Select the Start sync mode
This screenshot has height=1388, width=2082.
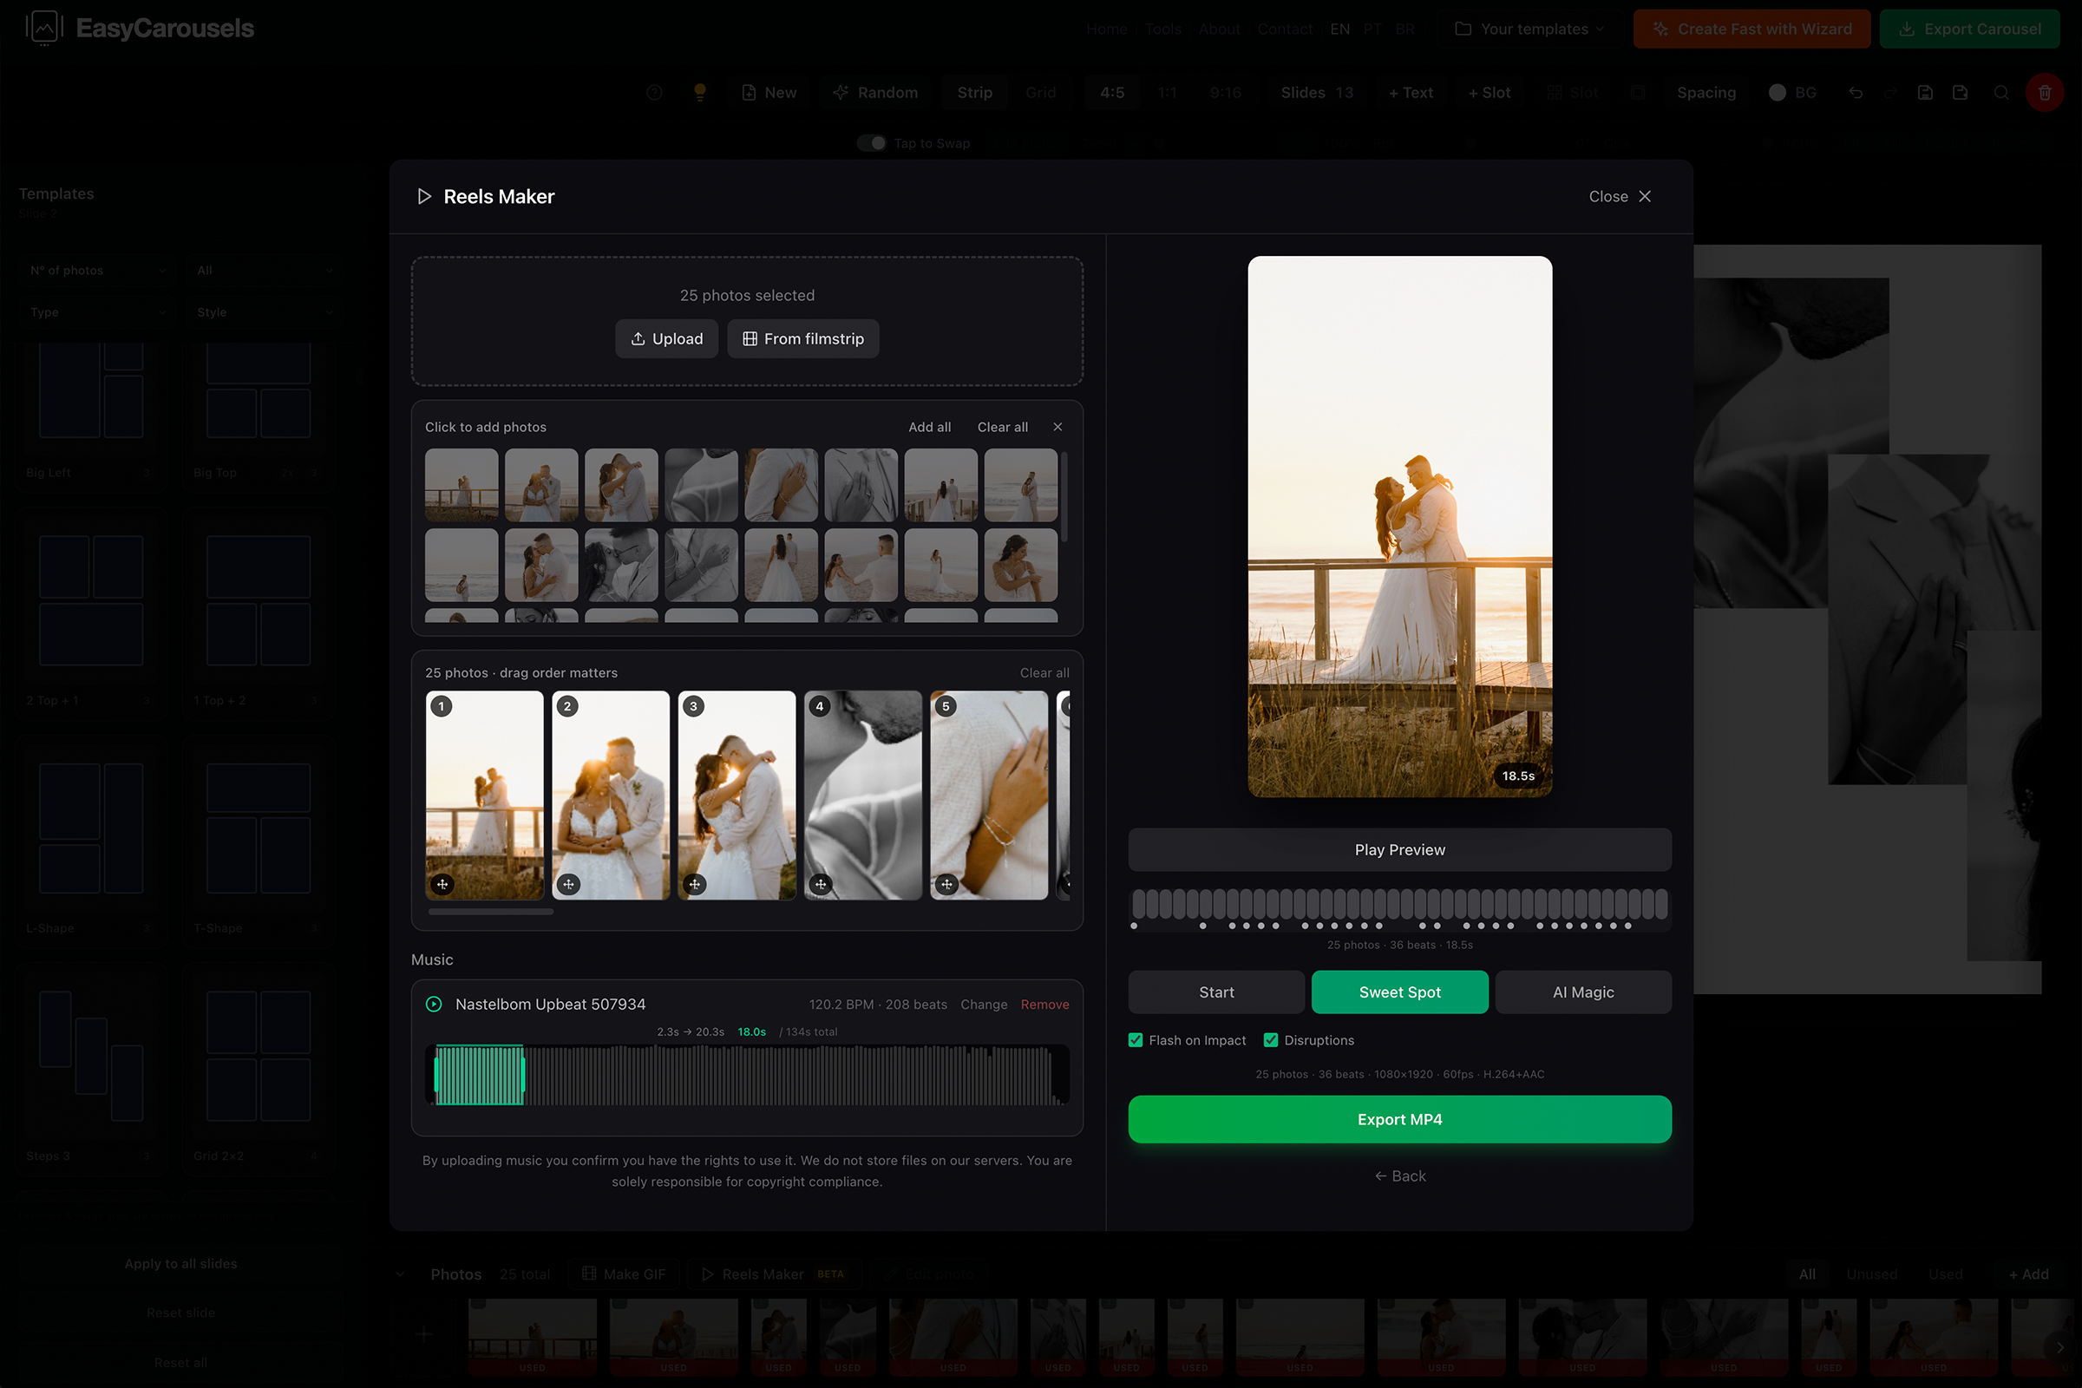[x=1216, y=992]
